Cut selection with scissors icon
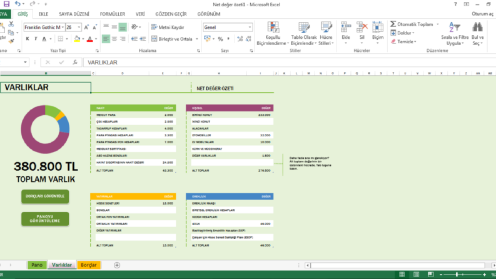The image size is (496, 279). click(11, 24)
